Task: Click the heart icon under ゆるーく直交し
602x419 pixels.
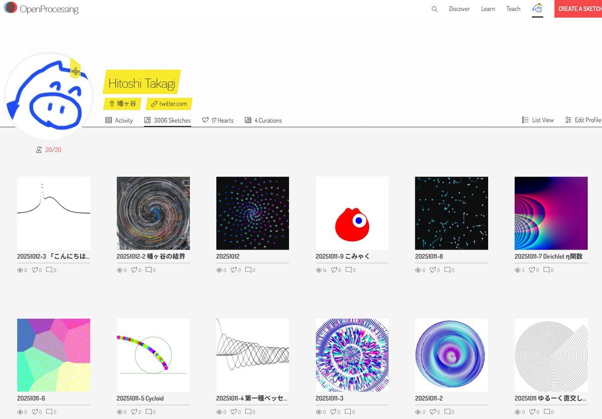Action: pos(532,412)
